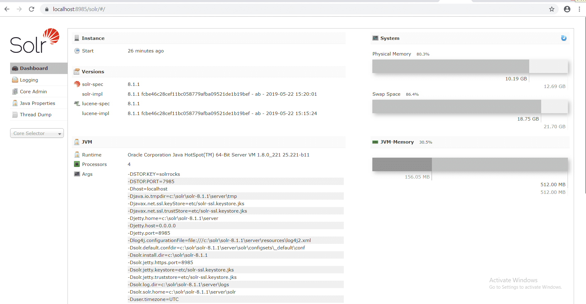Select the -DSTOP.KEY=solrrocks argument
Image resolution: width=586 pixels, height=304 pixels.
pyautogui.click(x=154, y=174)
